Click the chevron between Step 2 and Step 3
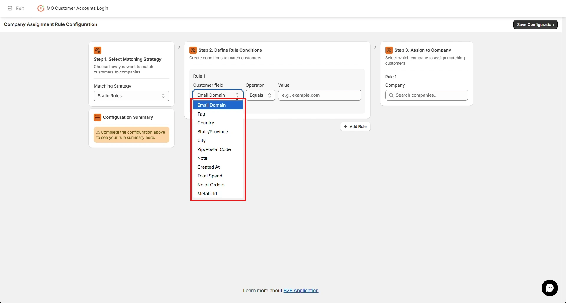Image resolution: width=566 pixels, height=303 pixels. point(375,47)
